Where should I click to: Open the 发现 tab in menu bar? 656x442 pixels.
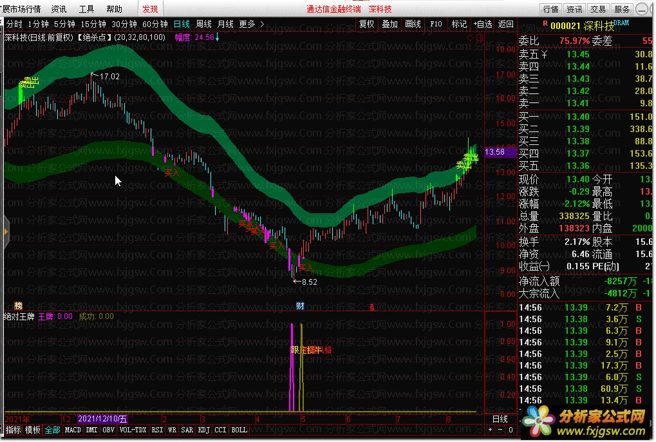coord(150,9)
